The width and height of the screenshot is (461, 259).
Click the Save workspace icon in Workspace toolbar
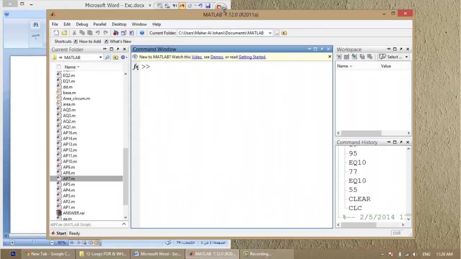tap(362, 57)
